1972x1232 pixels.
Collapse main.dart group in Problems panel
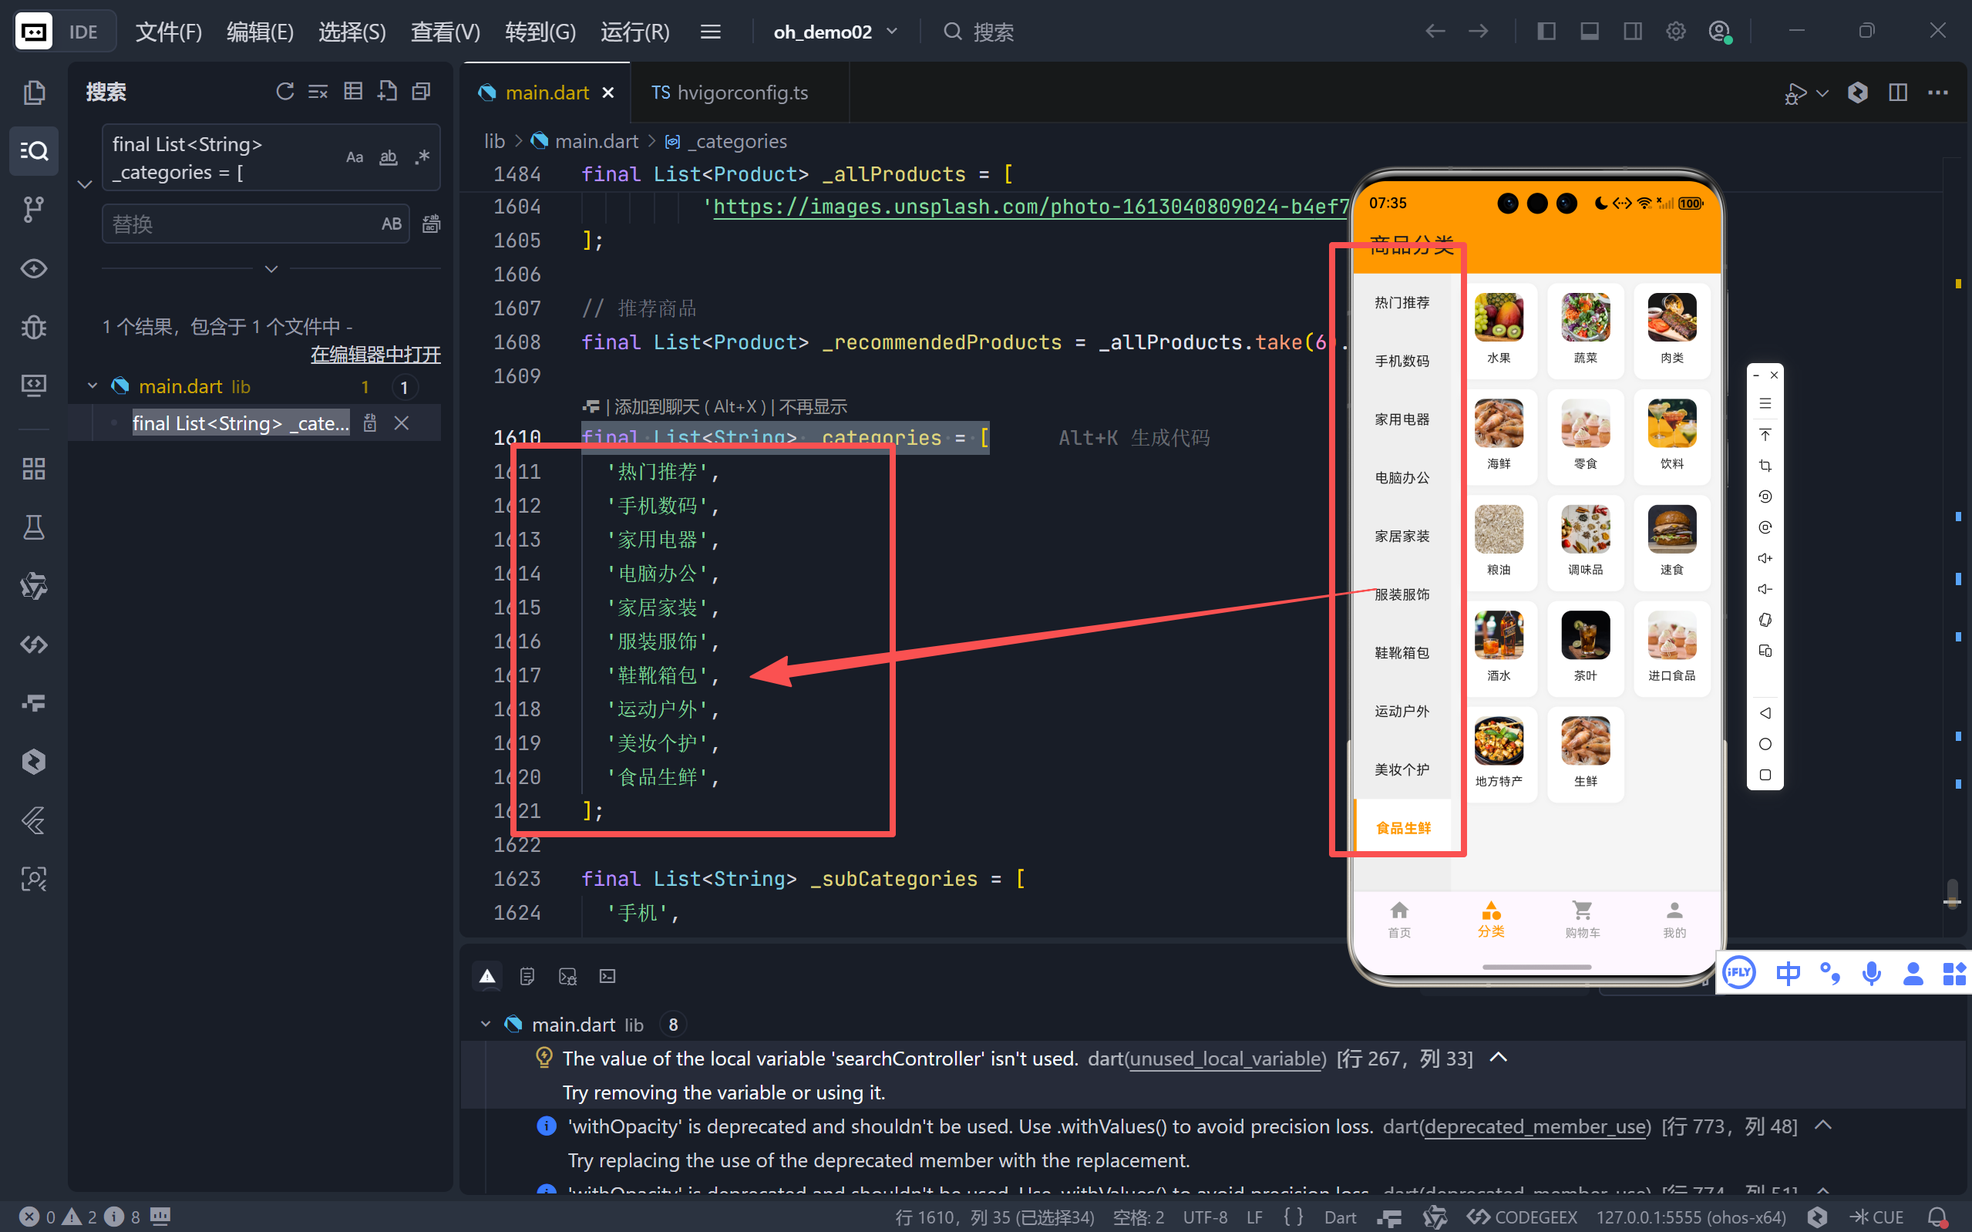[486, 1024]
